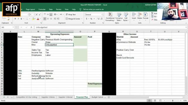The height and width of the screenshot is (105, 188).
Task: Click the Insert Function fx icon
Action: point(31,27)
